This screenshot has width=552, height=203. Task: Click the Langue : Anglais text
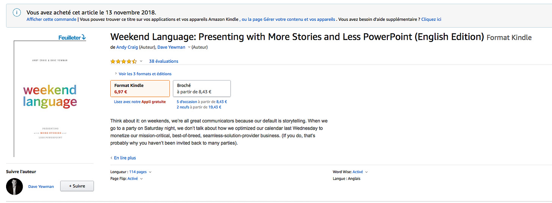click(347, 178)
